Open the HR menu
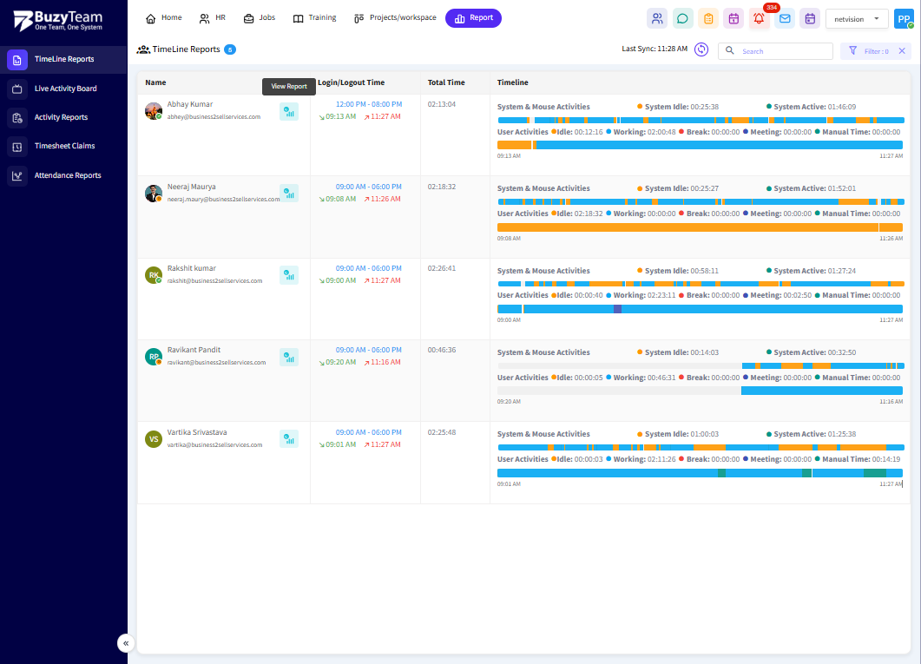 point(212,17)
